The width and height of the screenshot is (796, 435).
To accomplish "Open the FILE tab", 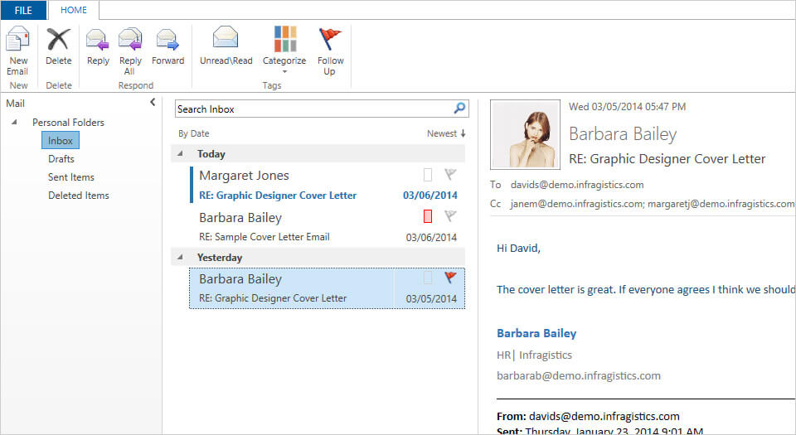I will 23,10.
